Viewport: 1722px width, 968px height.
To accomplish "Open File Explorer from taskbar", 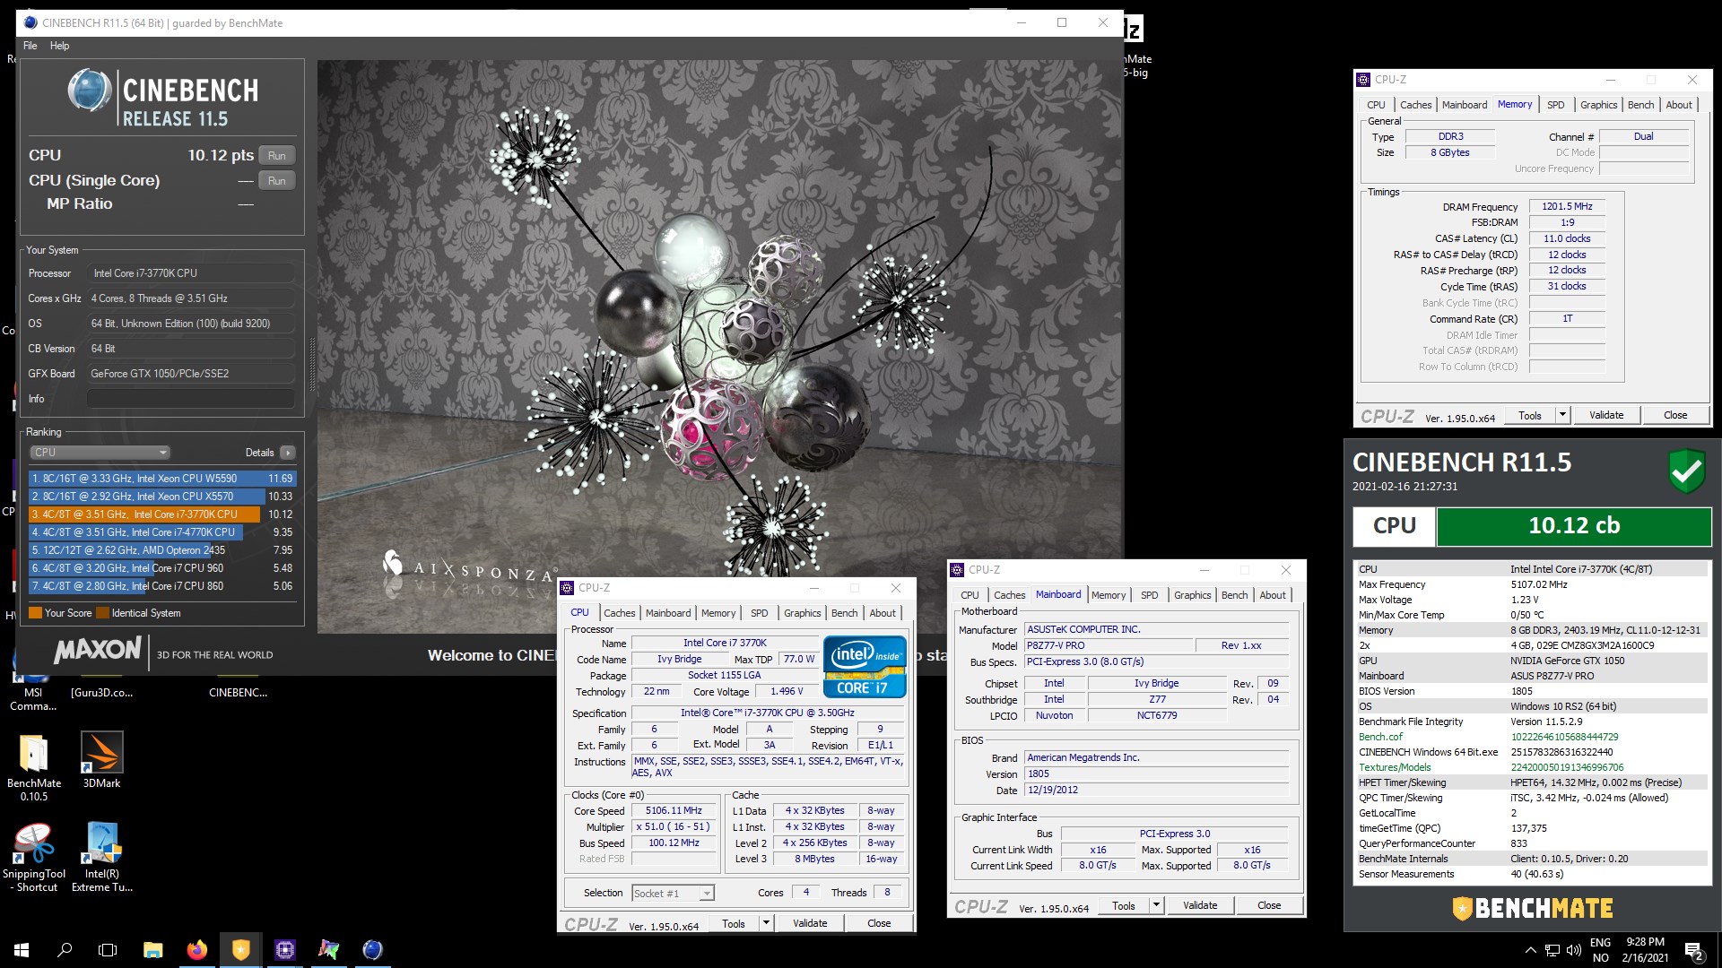I will click(152, 950).
